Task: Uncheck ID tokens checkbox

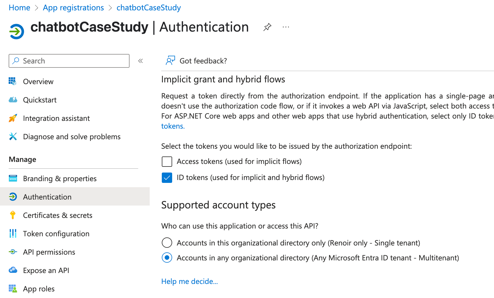Action: 167,178
